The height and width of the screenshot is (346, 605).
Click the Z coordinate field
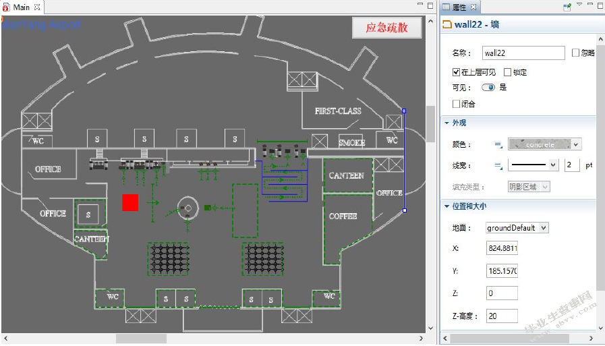point(502,293)
